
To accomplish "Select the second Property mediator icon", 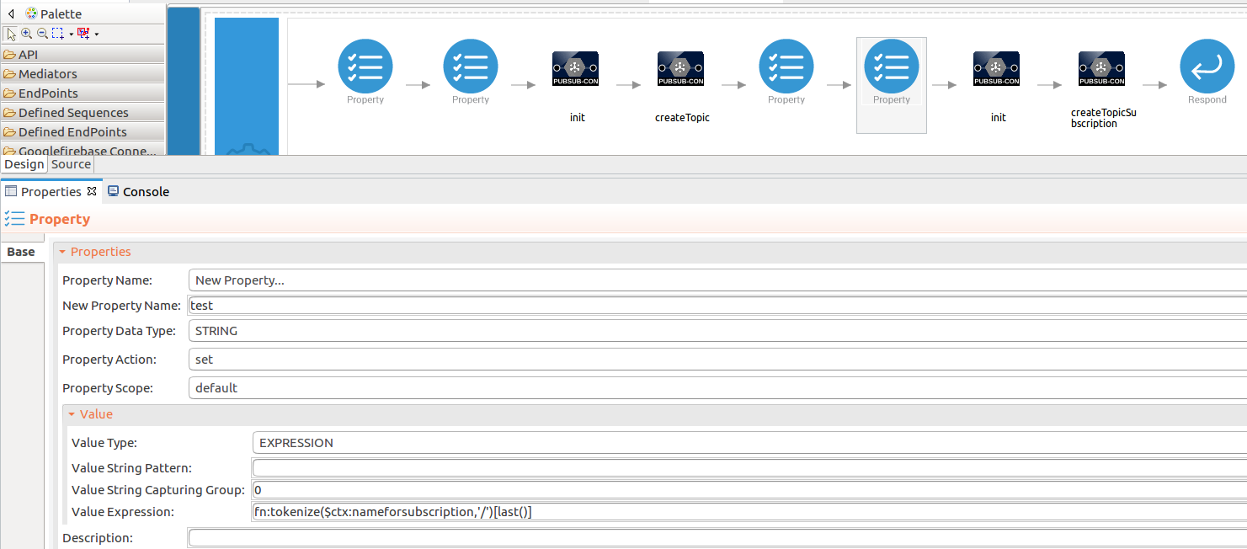I will coord(471,67).
